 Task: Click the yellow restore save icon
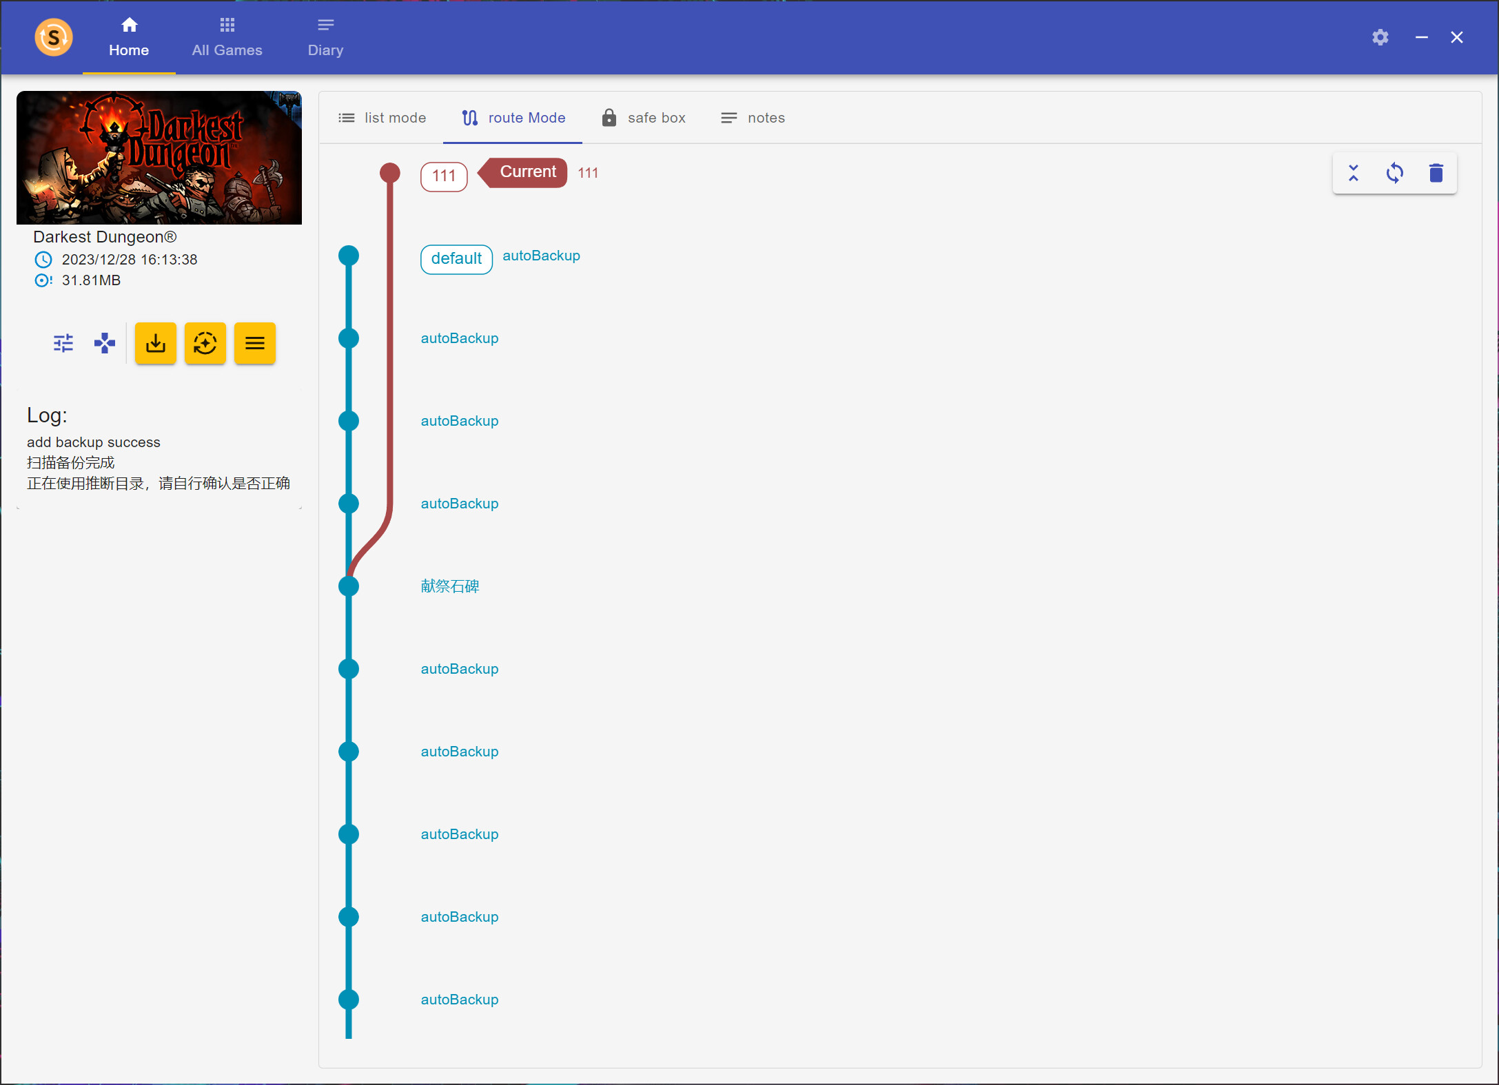(205, 343)
